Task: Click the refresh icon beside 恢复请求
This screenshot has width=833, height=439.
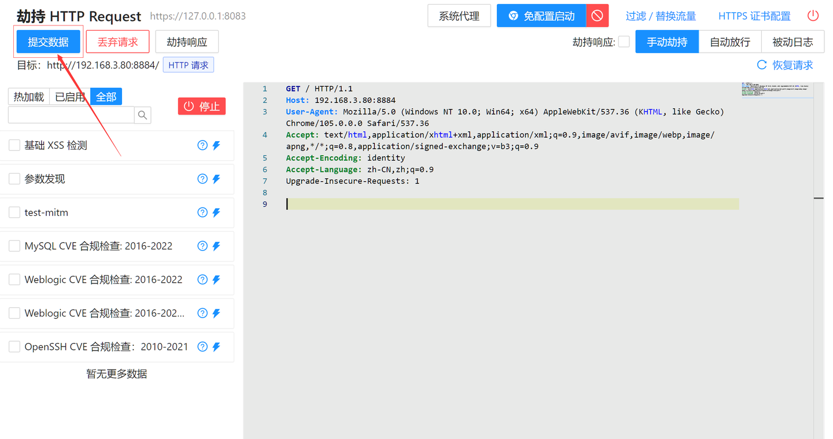Action: tap(761, 65)
